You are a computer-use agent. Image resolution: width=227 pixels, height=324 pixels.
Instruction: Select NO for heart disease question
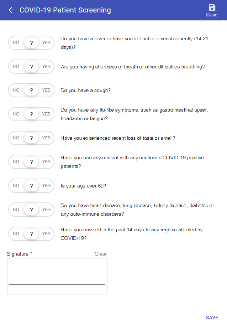16,210
